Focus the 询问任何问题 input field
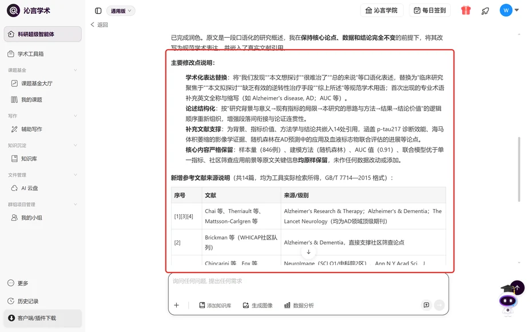Screen dimensions: 532x332 click(x=308, y=281)
